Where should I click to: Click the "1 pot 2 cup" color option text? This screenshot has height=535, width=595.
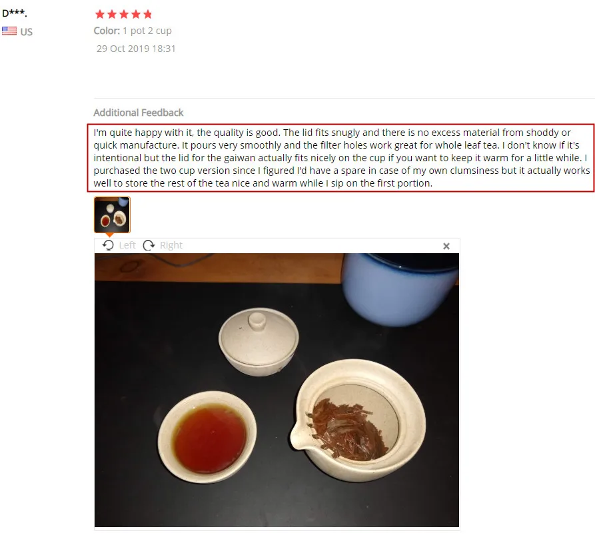[147, 31]
